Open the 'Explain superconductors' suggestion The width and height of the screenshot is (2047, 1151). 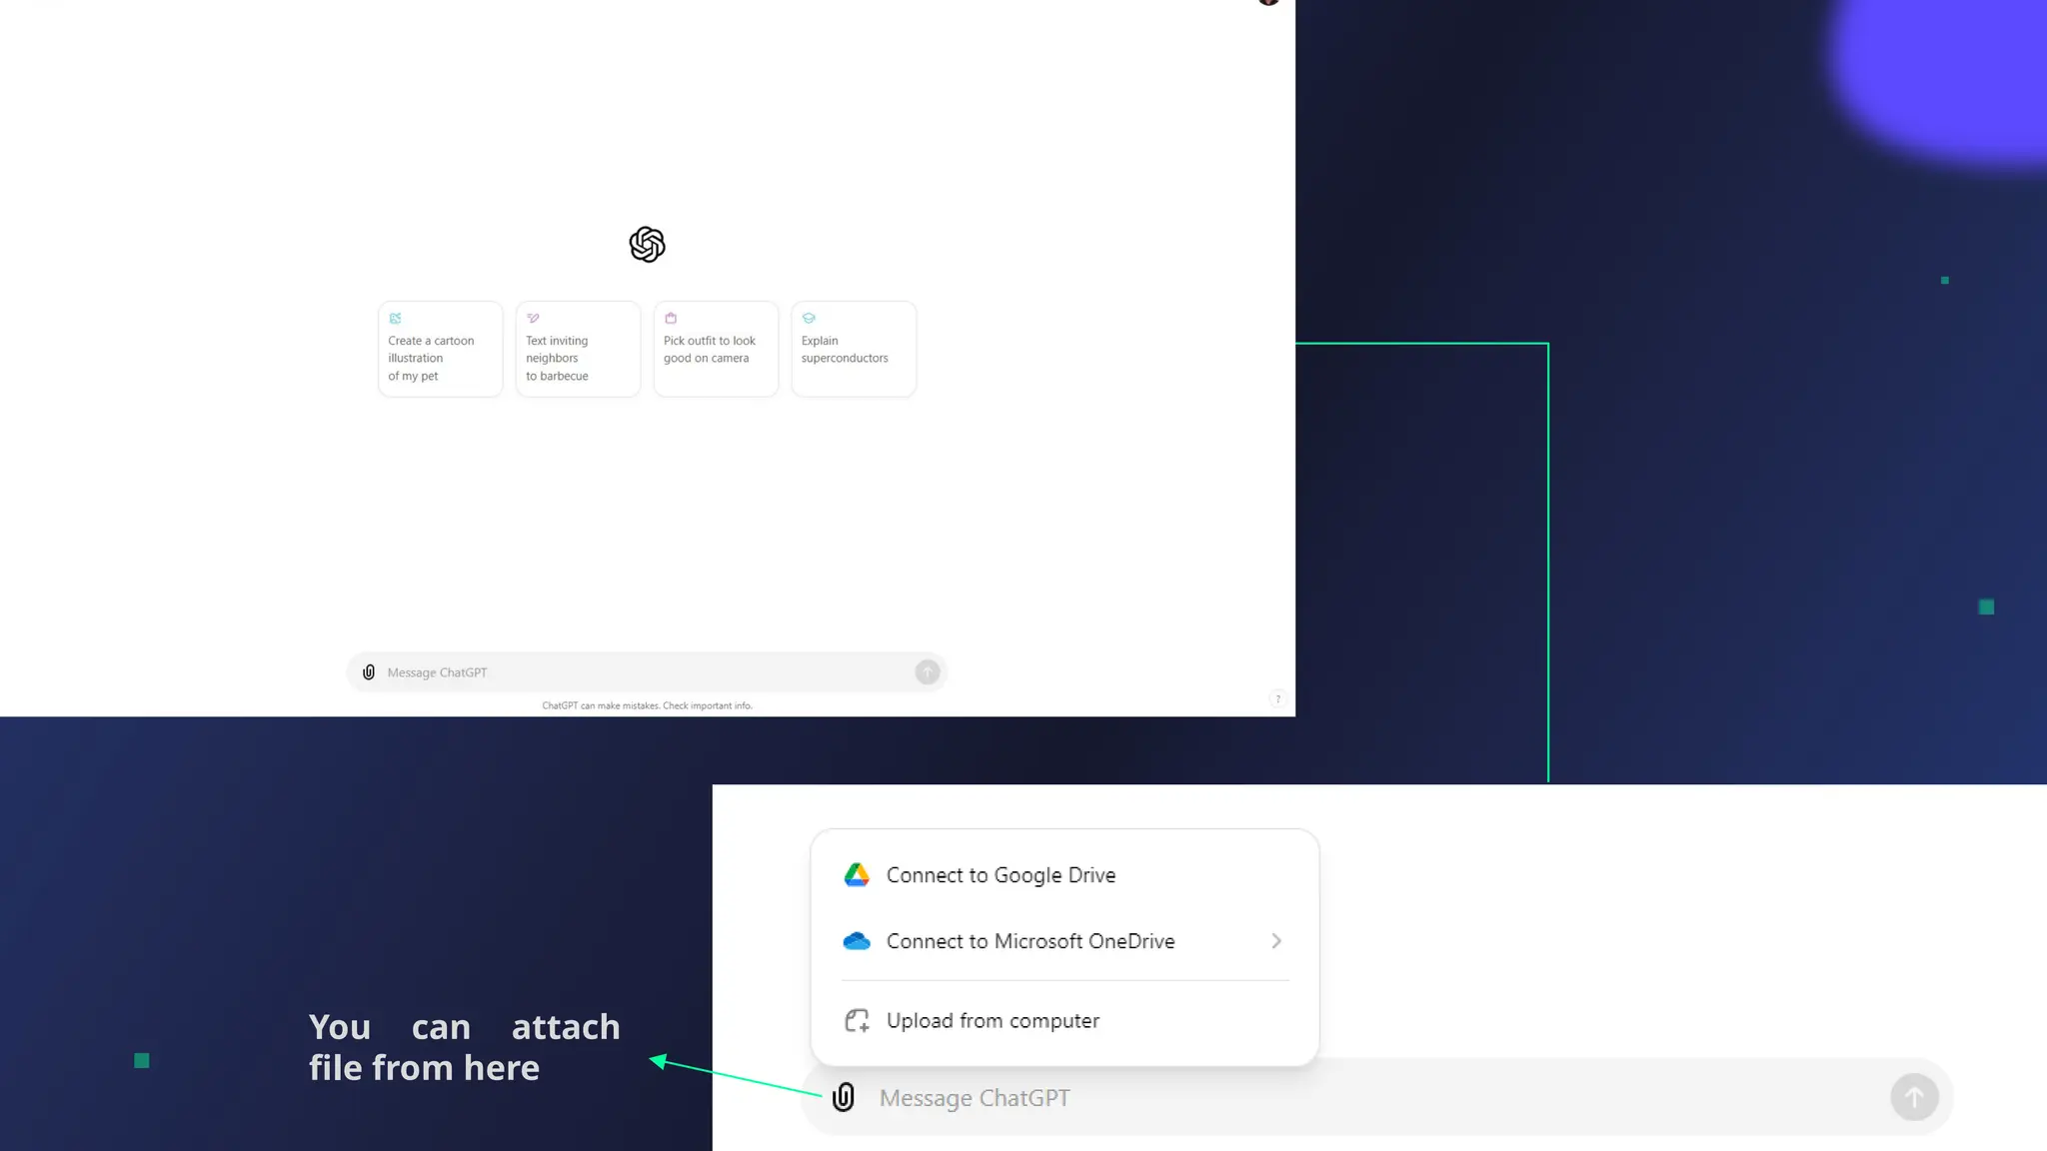click(x=854, y=349)
